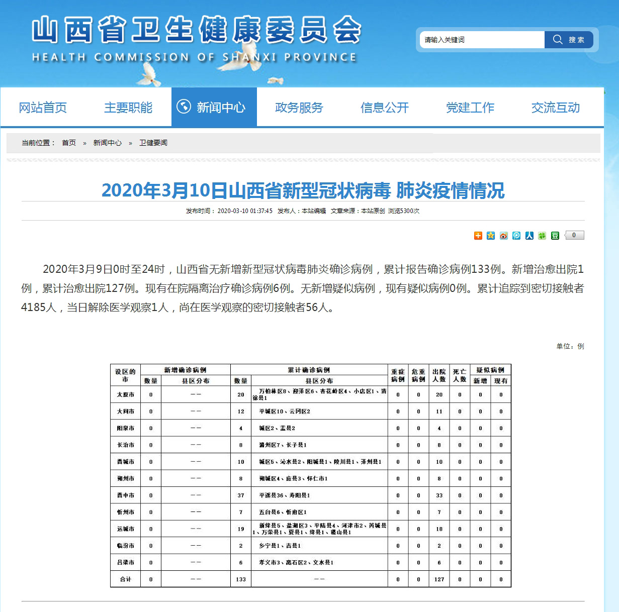
Task: Click the 危重病例 column header
Action: tap(418, 375)
